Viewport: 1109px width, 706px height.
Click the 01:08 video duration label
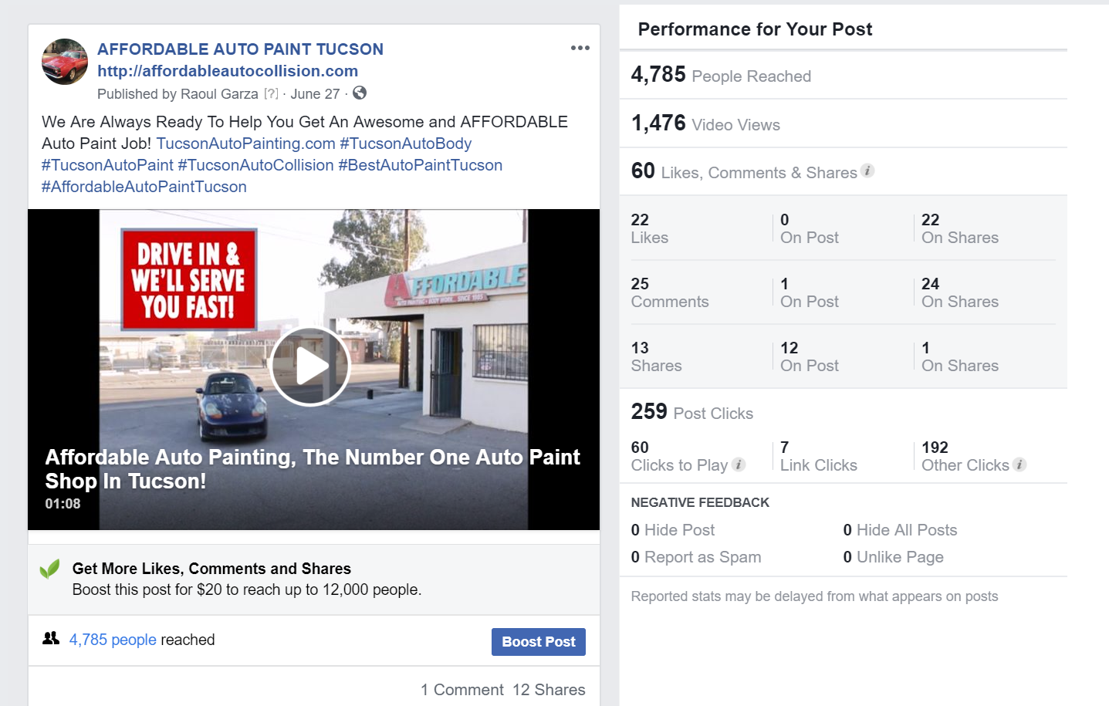coord(63,504)
